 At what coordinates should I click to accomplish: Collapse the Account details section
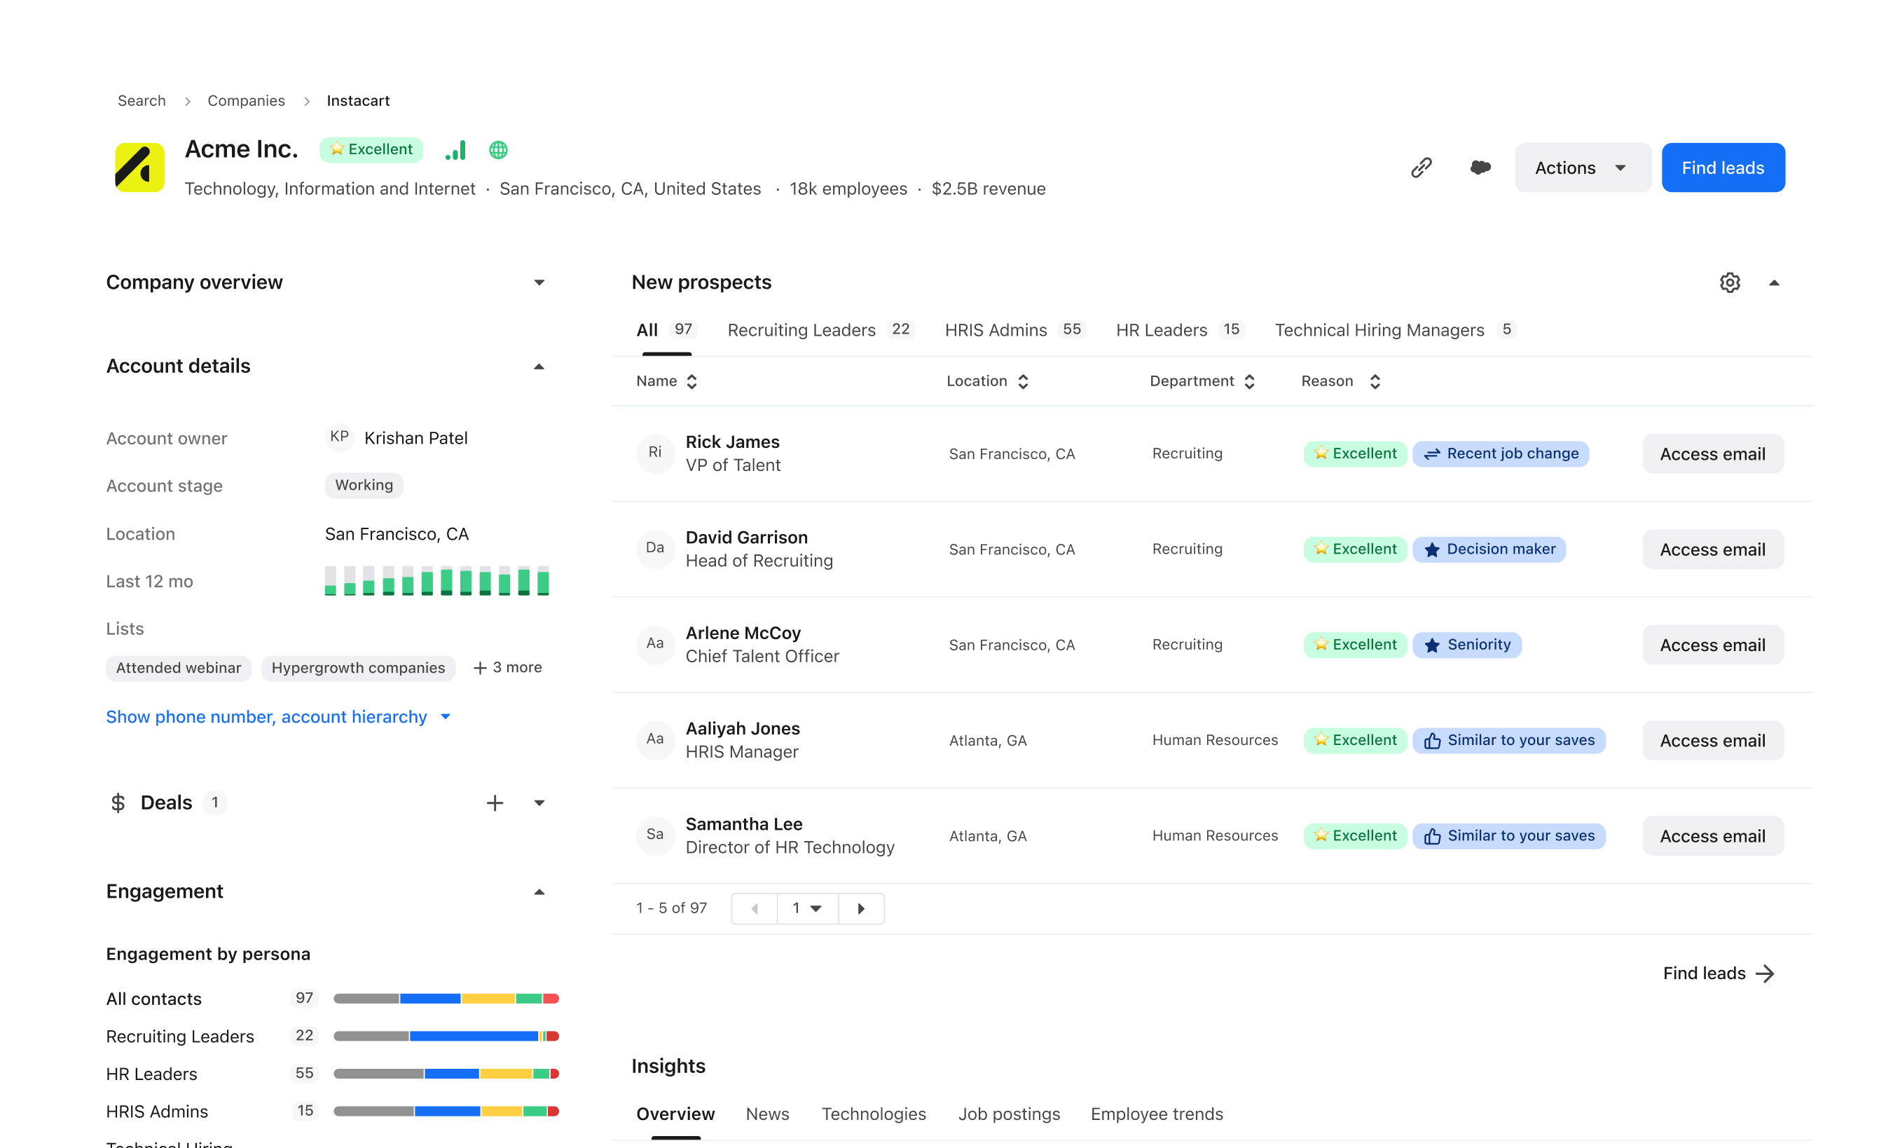pyautogui.click(x=539, y=367)
